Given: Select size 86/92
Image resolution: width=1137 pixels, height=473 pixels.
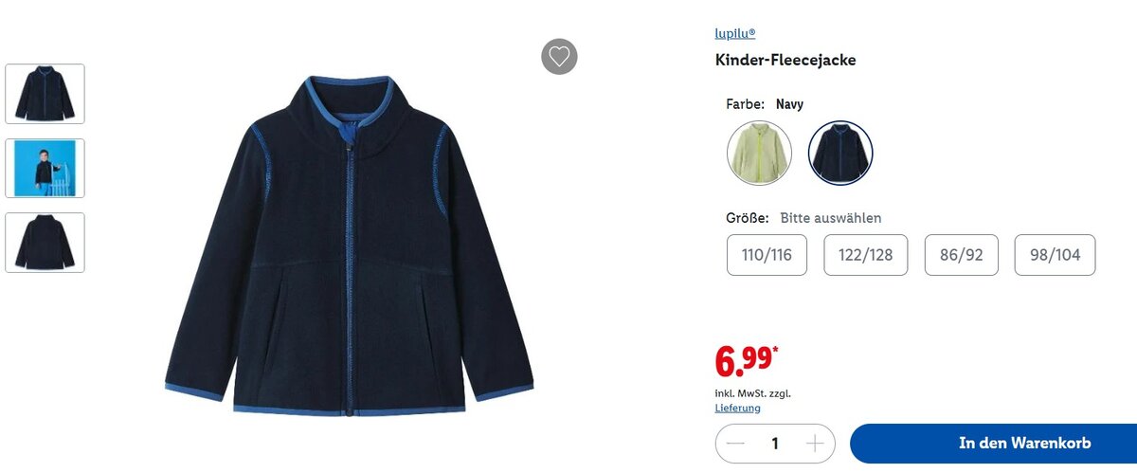Looking at the screenshot, I should pos(961,255).
